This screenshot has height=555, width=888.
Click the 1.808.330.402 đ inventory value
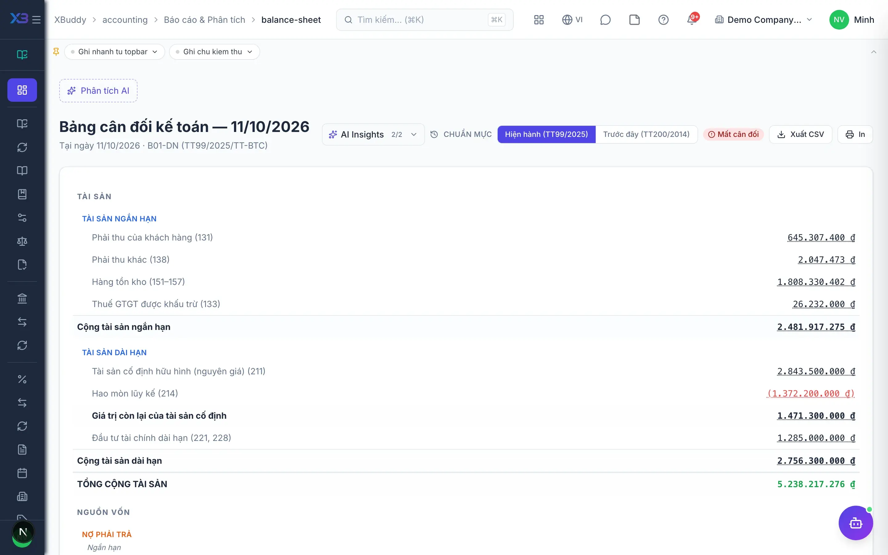[x=816, y=282]
